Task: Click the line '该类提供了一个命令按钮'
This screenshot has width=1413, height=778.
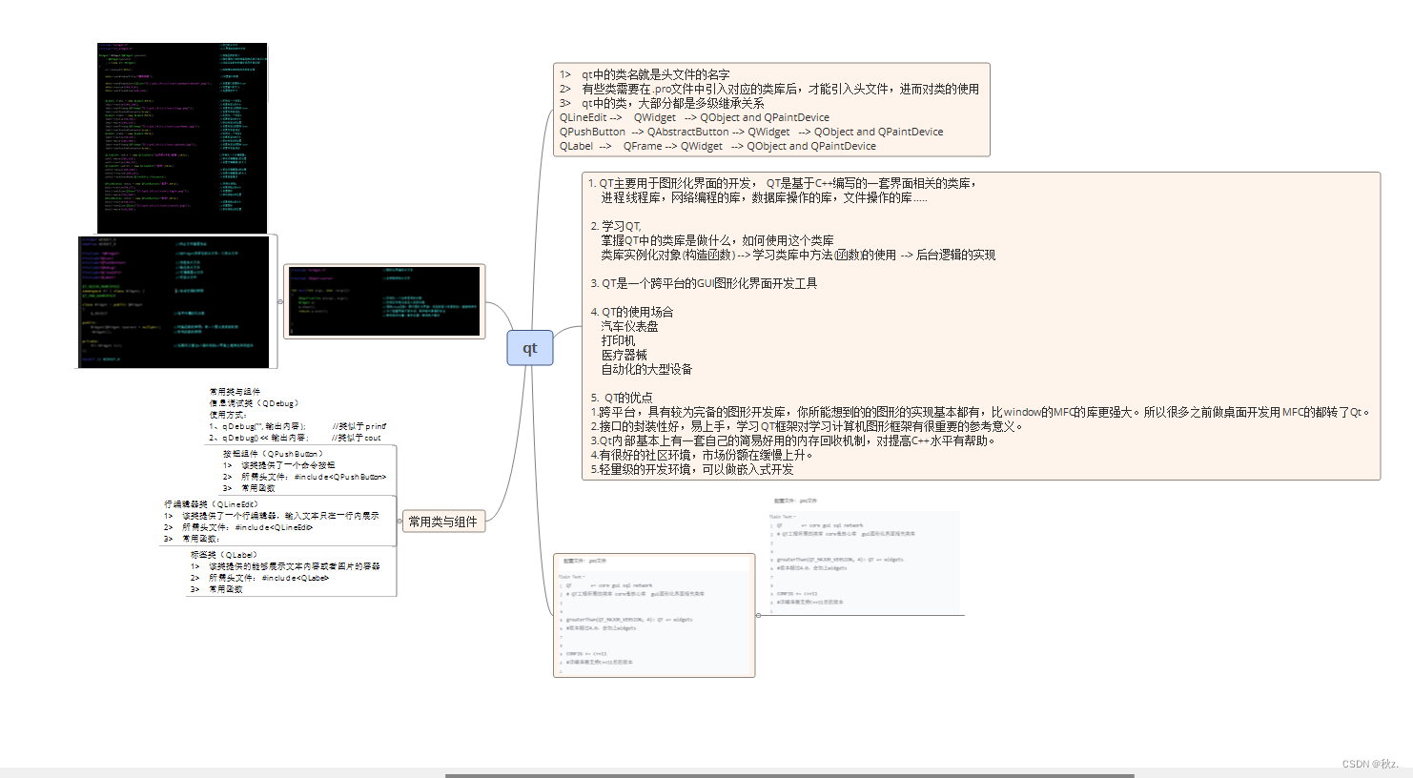Action: tap(278, 465)
